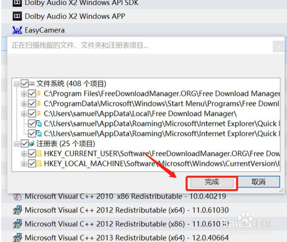Click the 完成 (Finish) button
Viewport: 287px width, 242px height.
212,182
